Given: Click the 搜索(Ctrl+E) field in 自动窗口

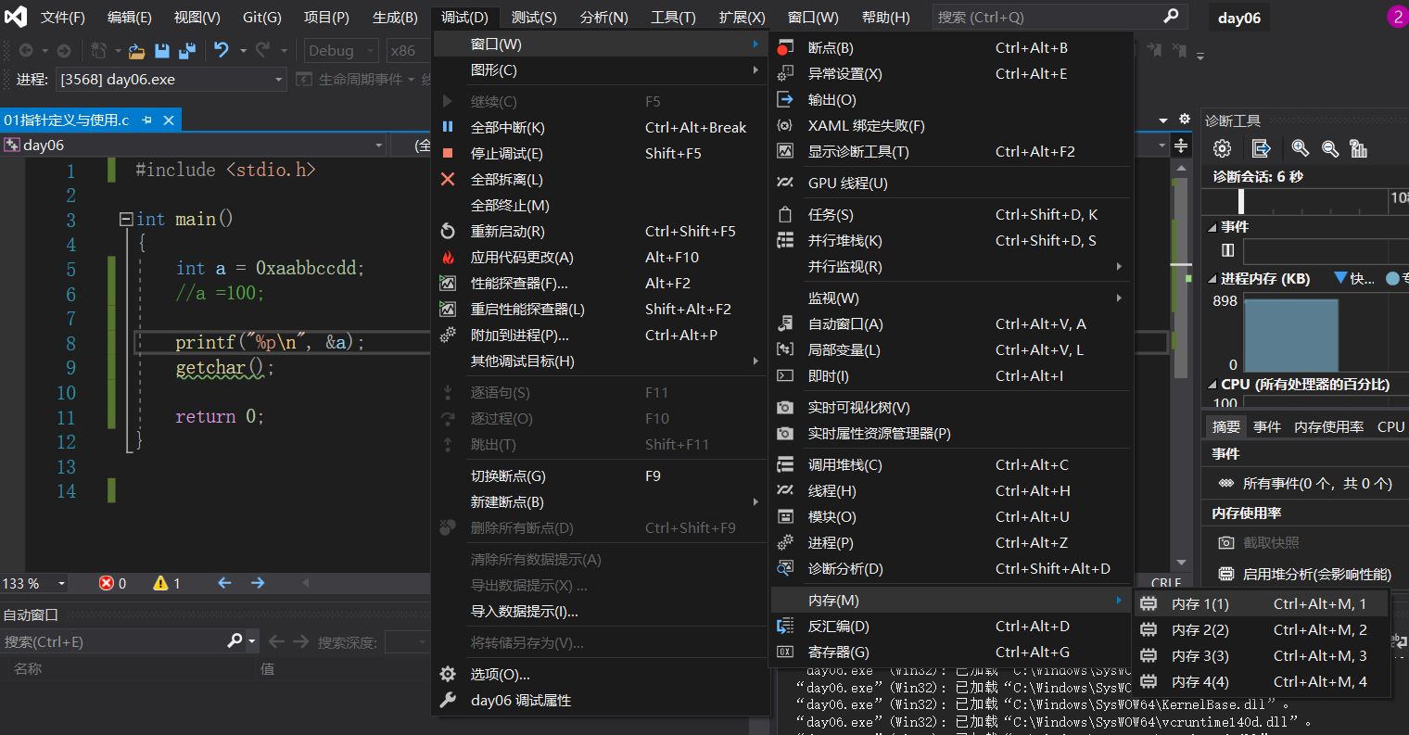Looking at the screenshot, I should [111, 641].
